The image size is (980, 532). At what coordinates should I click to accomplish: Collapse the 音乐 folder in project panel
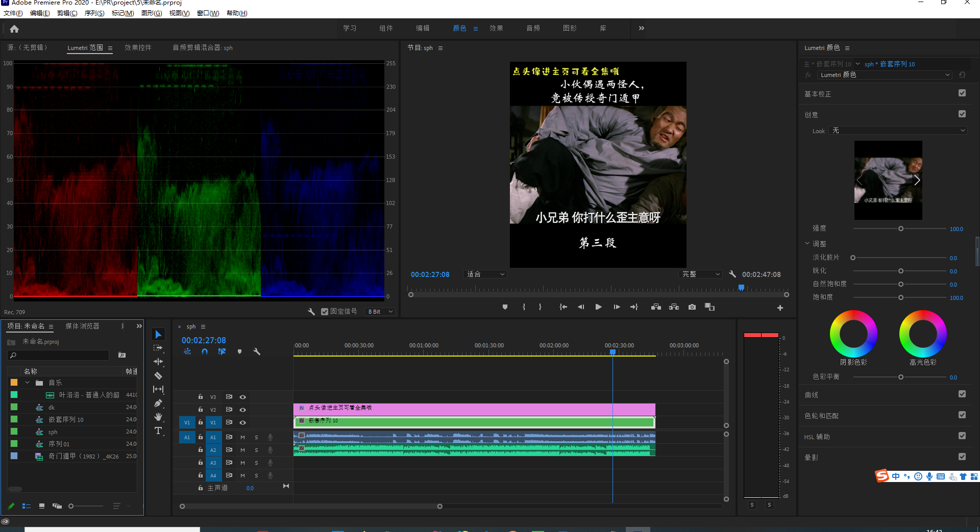[28, 383]
